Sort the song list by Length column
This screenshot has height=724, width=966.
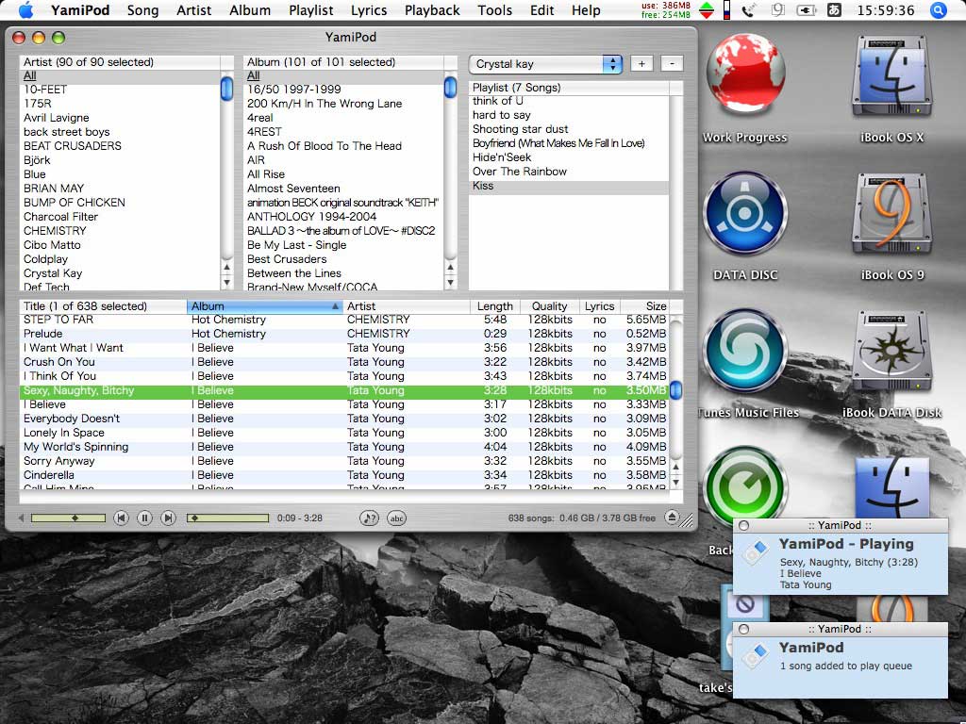click(x=494, y=306)
